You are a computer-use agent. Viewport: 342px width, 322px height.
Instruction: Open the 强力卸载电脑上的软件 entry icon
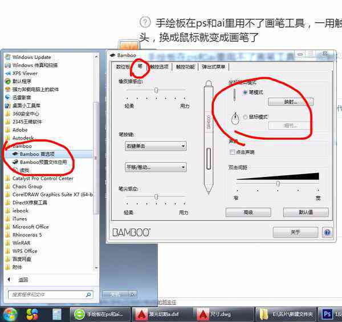click(7, 89)
